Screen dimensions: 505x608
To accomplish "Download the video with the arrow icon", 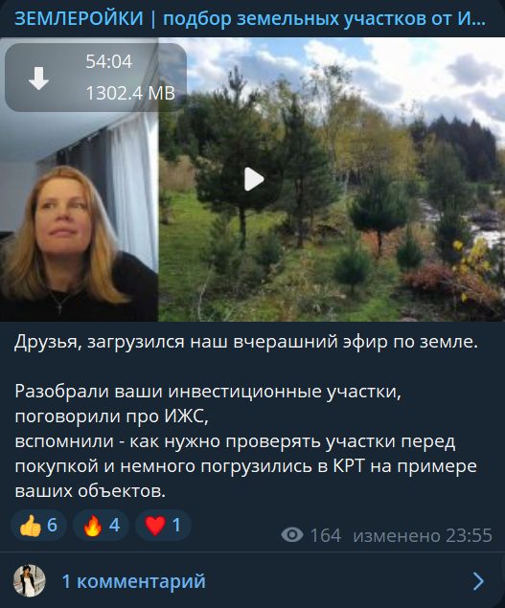I will coord(38,78).
